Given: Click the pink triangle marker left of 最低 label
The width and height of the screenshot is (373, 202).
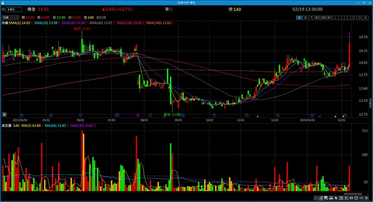Looking at the screenshot, I should 164,116.
